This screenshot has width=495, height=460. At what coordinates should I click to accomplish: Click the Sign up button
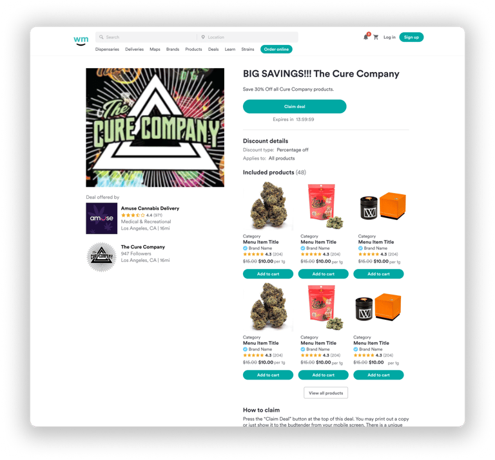coord(411,37)
